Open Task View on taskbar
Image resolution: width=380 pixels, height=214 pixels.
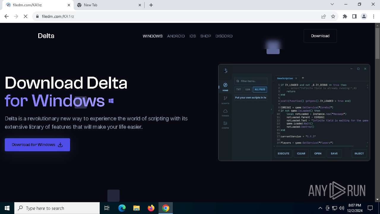tap(107, 208)
